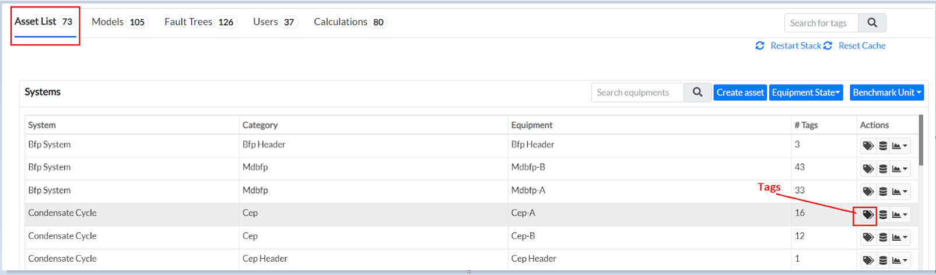Click search magnifier next to Search for tags

[872, 23]
